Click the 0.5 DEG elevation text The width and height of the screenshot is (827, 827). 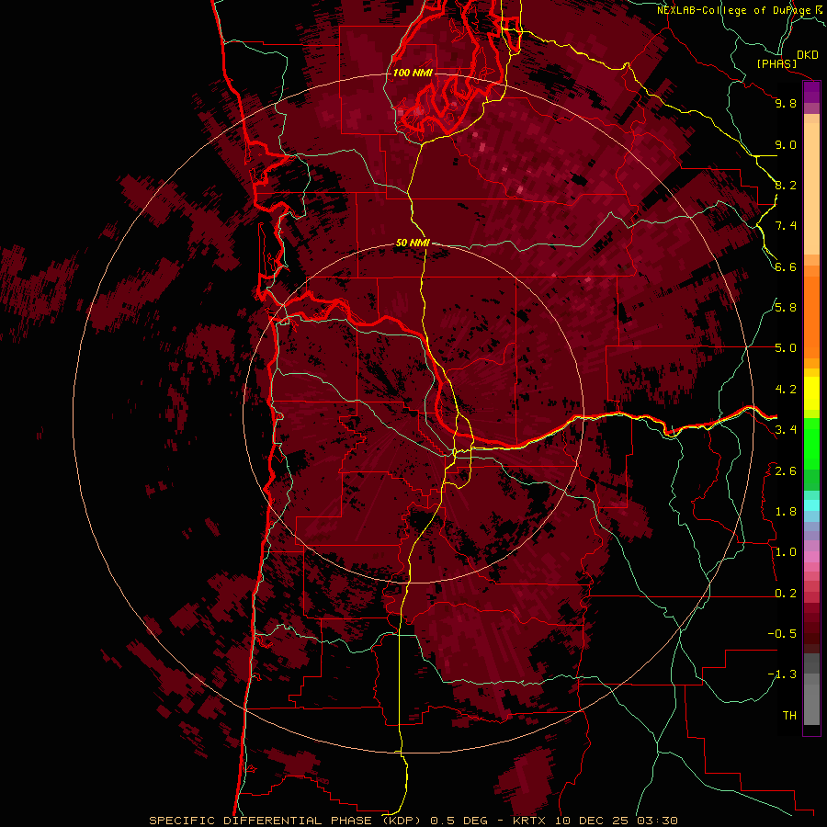coord(459,821)
